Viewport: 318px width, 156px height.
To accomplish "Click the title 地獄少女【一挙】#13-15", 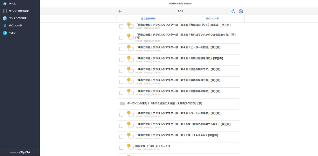I will click(x=153, y=146).
